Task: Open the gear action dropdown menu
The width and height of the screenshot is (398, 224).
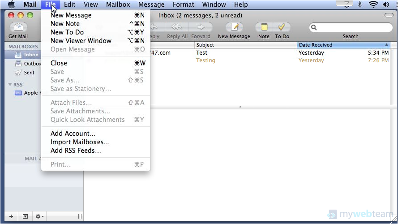Action: coord(40,216)
